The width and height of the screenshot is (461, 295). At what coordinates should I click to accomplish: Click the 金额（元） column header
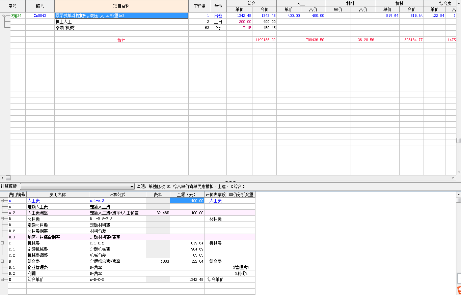click(187, 195)
